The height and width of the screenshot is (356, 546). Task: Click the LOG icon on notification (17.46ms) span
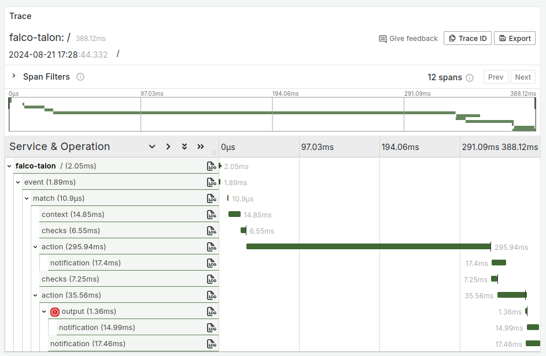coord(211,343)
